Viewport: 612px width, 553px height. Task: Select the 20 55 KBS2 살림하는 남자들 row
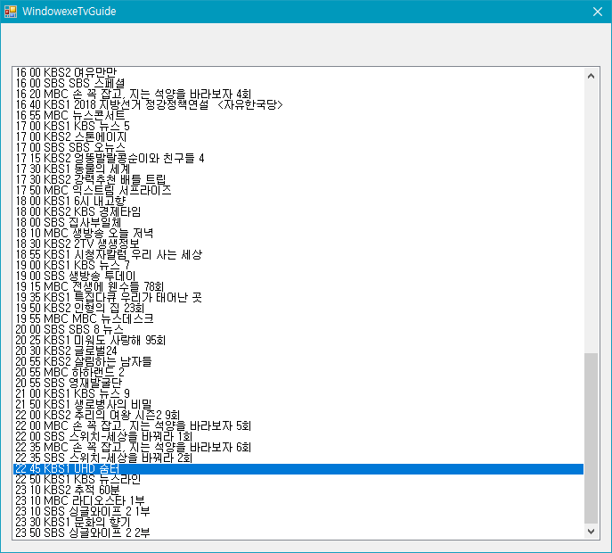[x=298, y=362]
